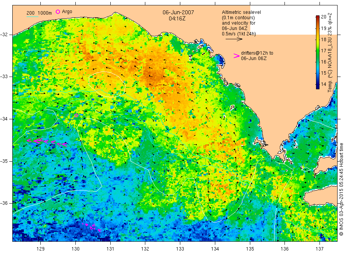Screen dimensions: 346x254
Task: Click the 'drifters@12h to' label
Action: point(257,53)
